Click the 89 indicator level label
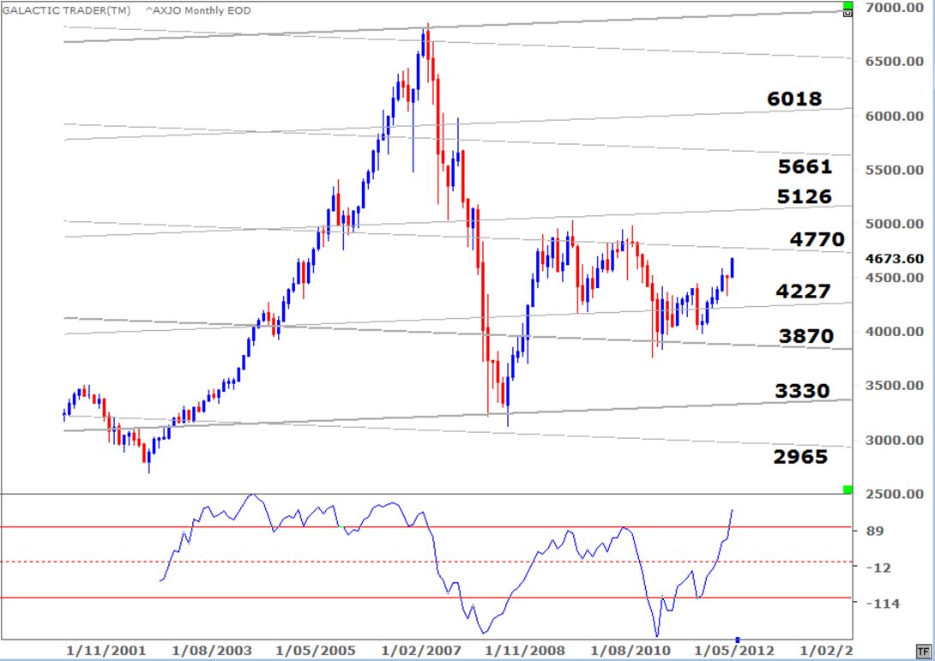 click(874, 531)
